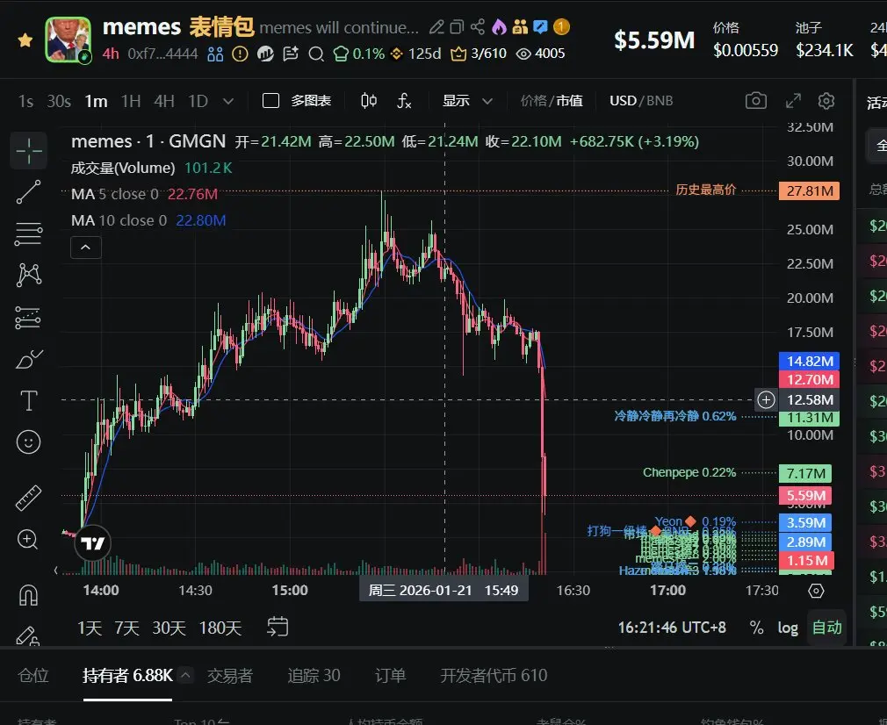Click the eye views counter 4005
Viewport: 887px width, 725px height.
tap(540, 54)
